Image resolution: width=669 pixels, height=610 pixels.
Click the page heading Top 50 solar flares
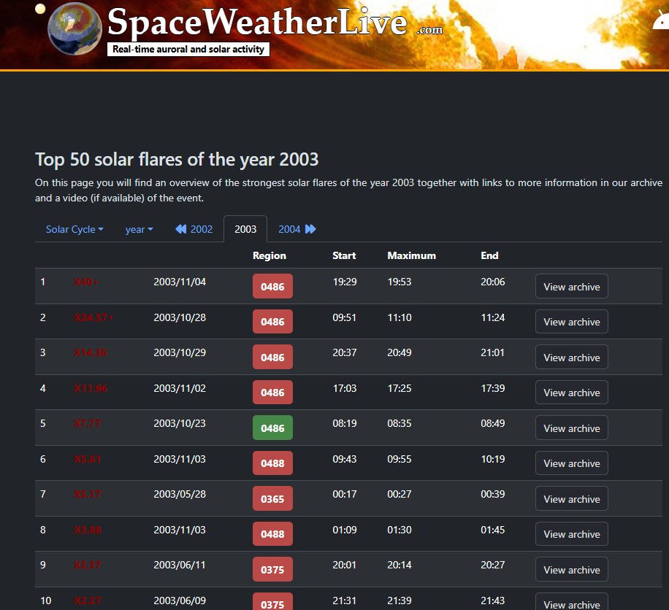pyautogui.click(x=177, y=159)
